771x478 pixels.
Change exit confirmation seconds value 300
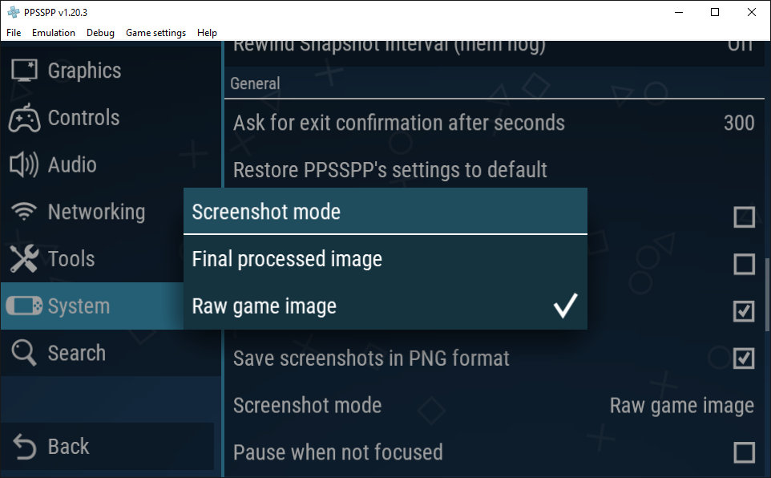(x=739, y=123)
